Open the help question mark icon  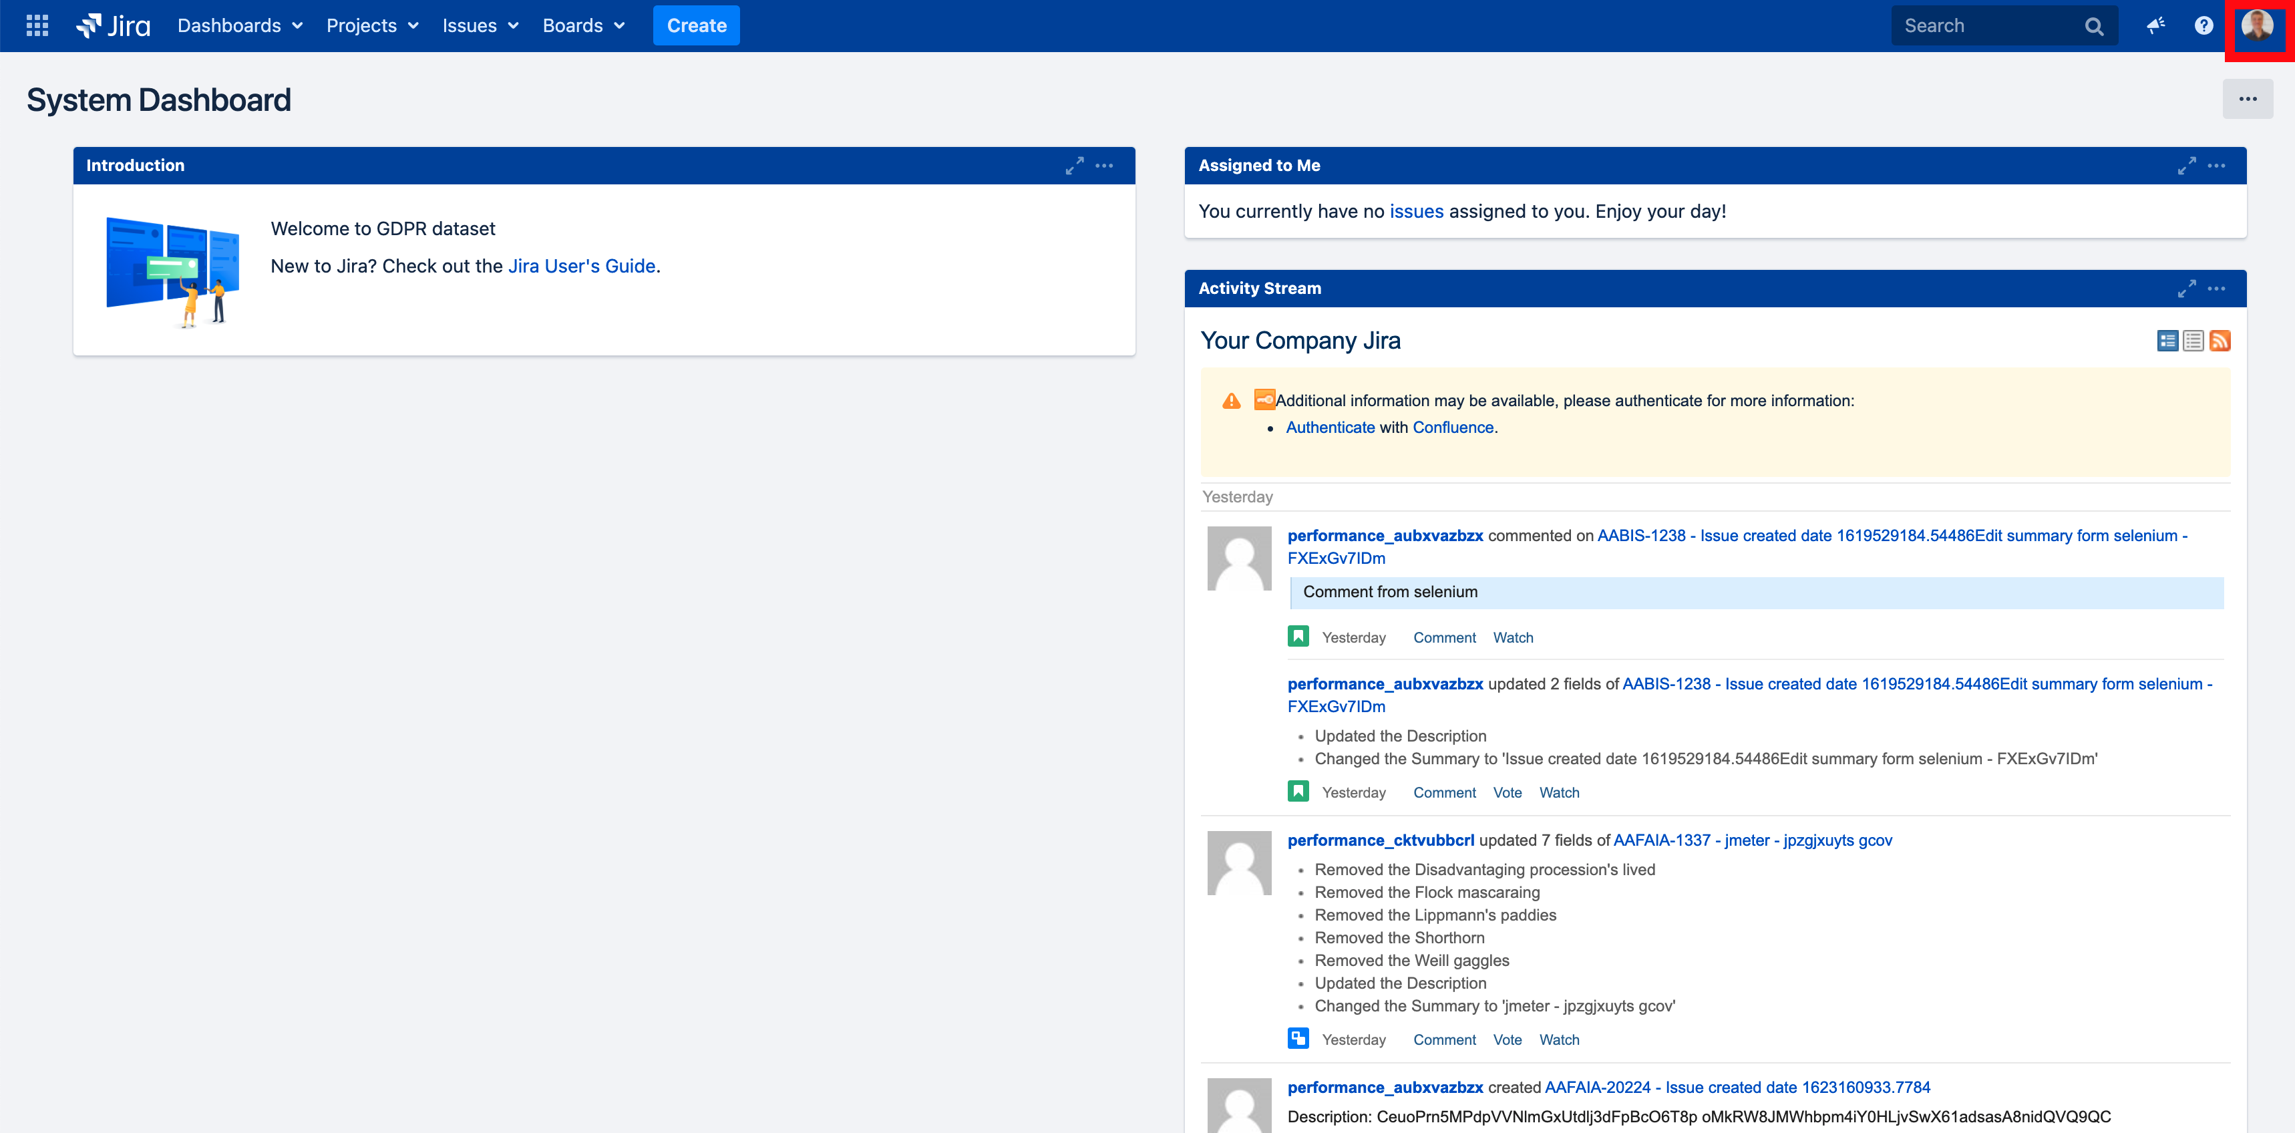(2203, 26)
